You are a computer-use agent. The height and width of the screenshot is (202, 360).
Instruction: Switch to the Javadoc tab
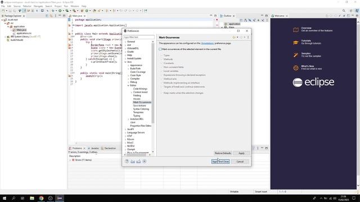[93, 148]
